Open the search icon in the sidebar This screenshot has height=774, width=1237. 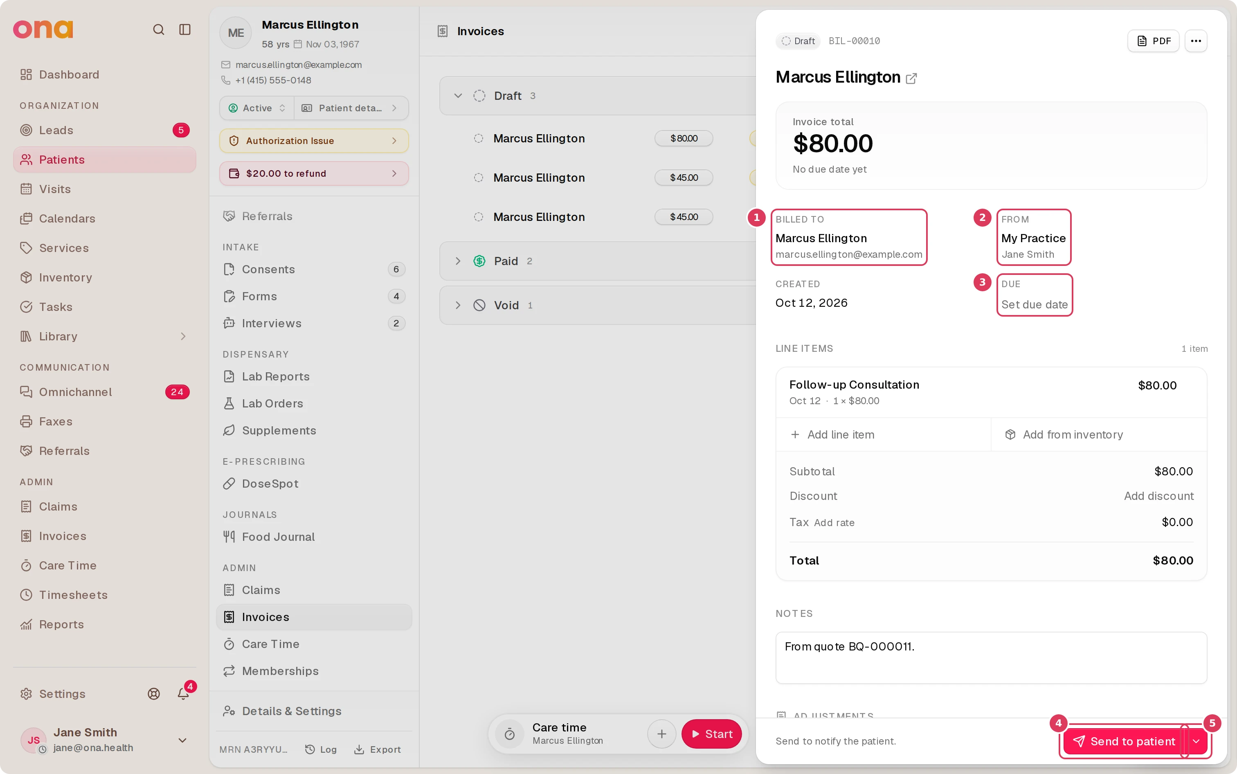(159, 30)
